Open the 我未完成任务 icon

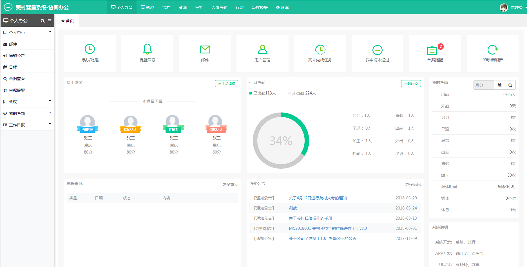click(320, 49)
